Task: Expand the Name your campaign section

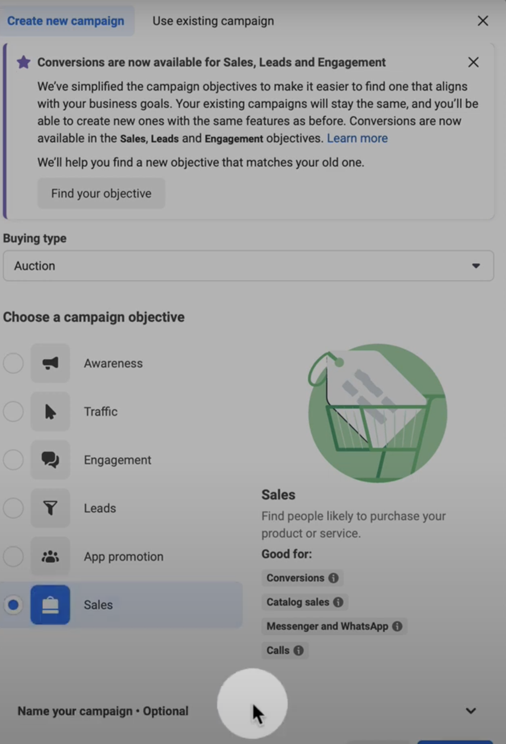Action: 471,711
